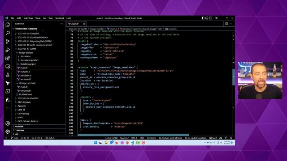Screen dimensions: 287x161
Task: Toggle the primary side bar layout button
Action: (x=203, y=18)
